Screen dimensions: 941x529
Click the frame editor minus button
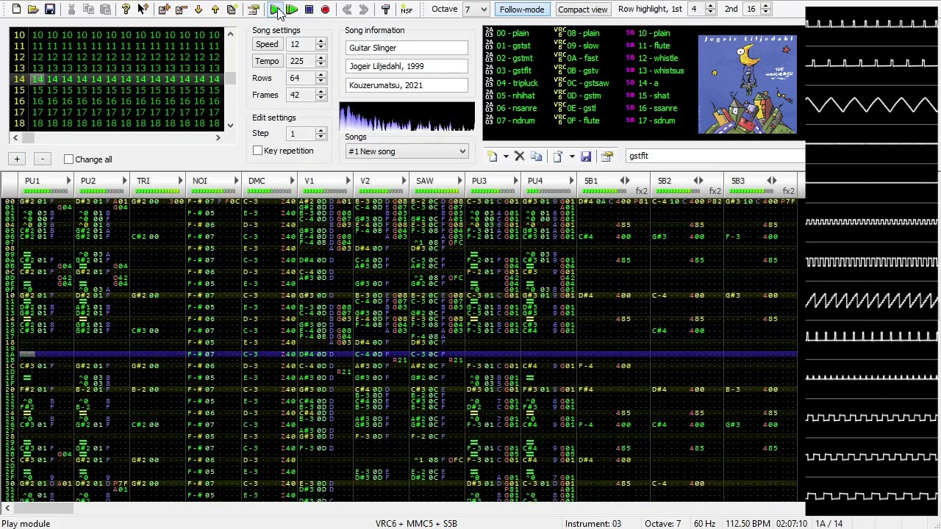(x=43, y=159)
